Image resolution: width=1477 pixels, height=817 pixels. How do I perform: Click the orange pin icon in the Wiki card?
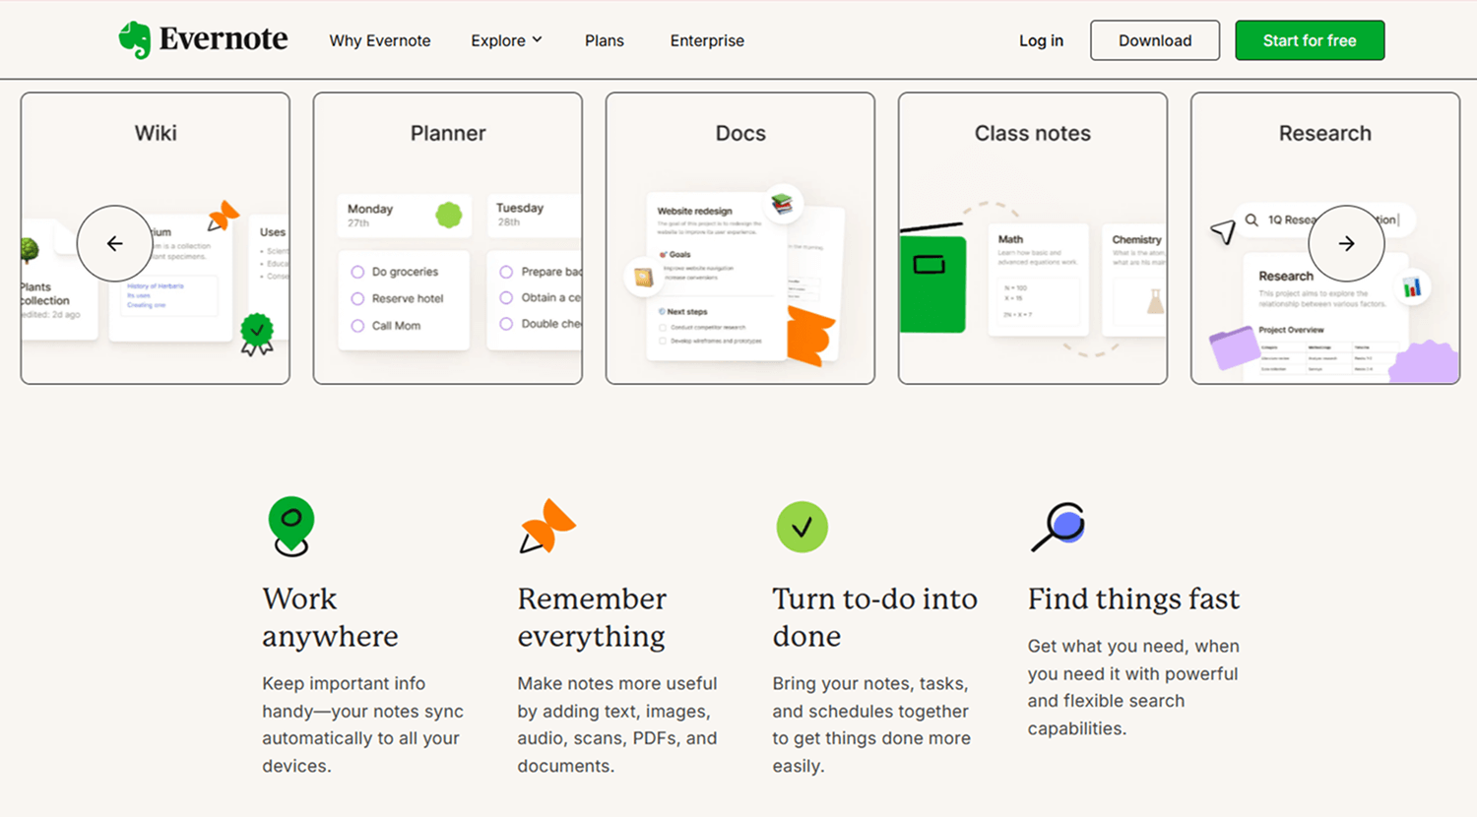pyautogui.click(x=224, y=216)
